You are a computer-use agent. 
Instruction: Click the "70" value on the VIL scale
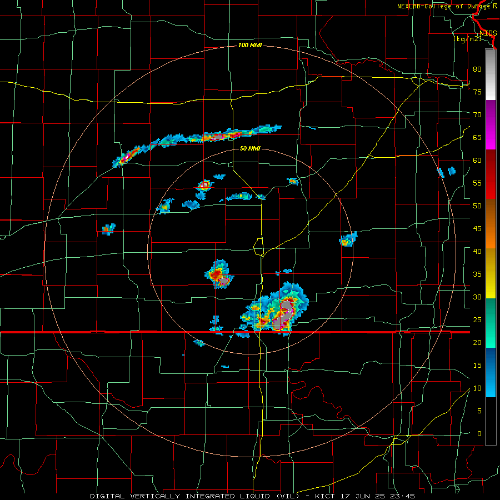click(477, 115)
